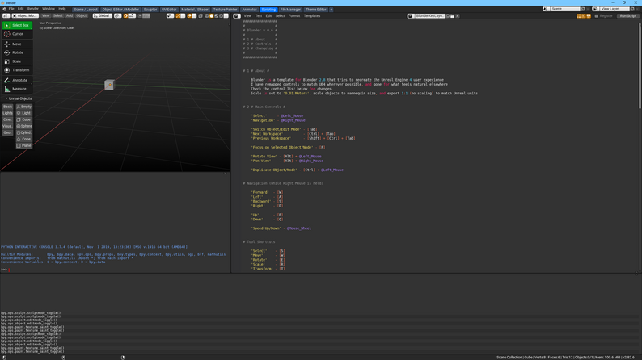Switch to the UV Editor workspace tab

169,10
